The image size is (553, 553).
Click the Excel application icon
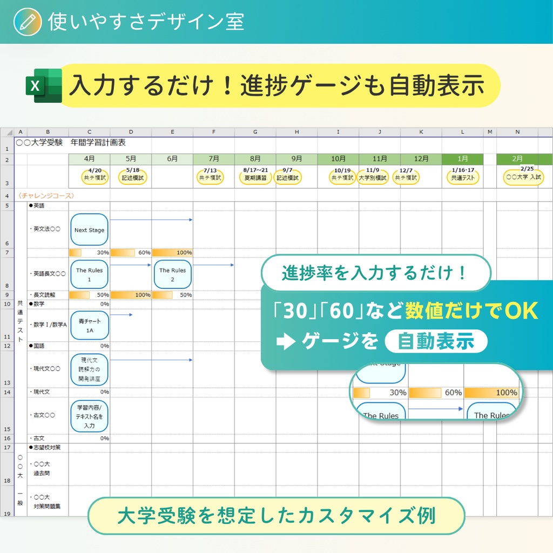click(x=44, y=86)
